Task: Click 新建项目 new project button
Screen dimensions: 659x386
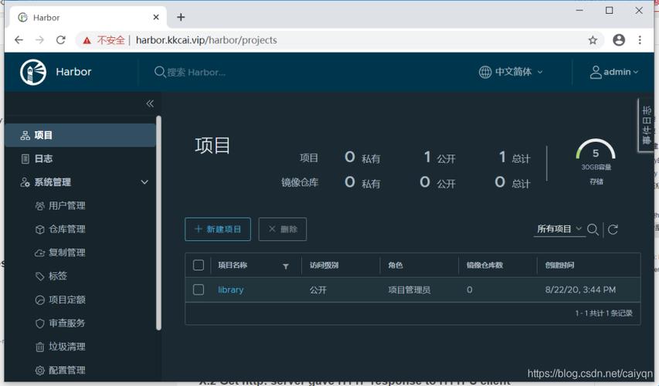Action: pos(218,229)
